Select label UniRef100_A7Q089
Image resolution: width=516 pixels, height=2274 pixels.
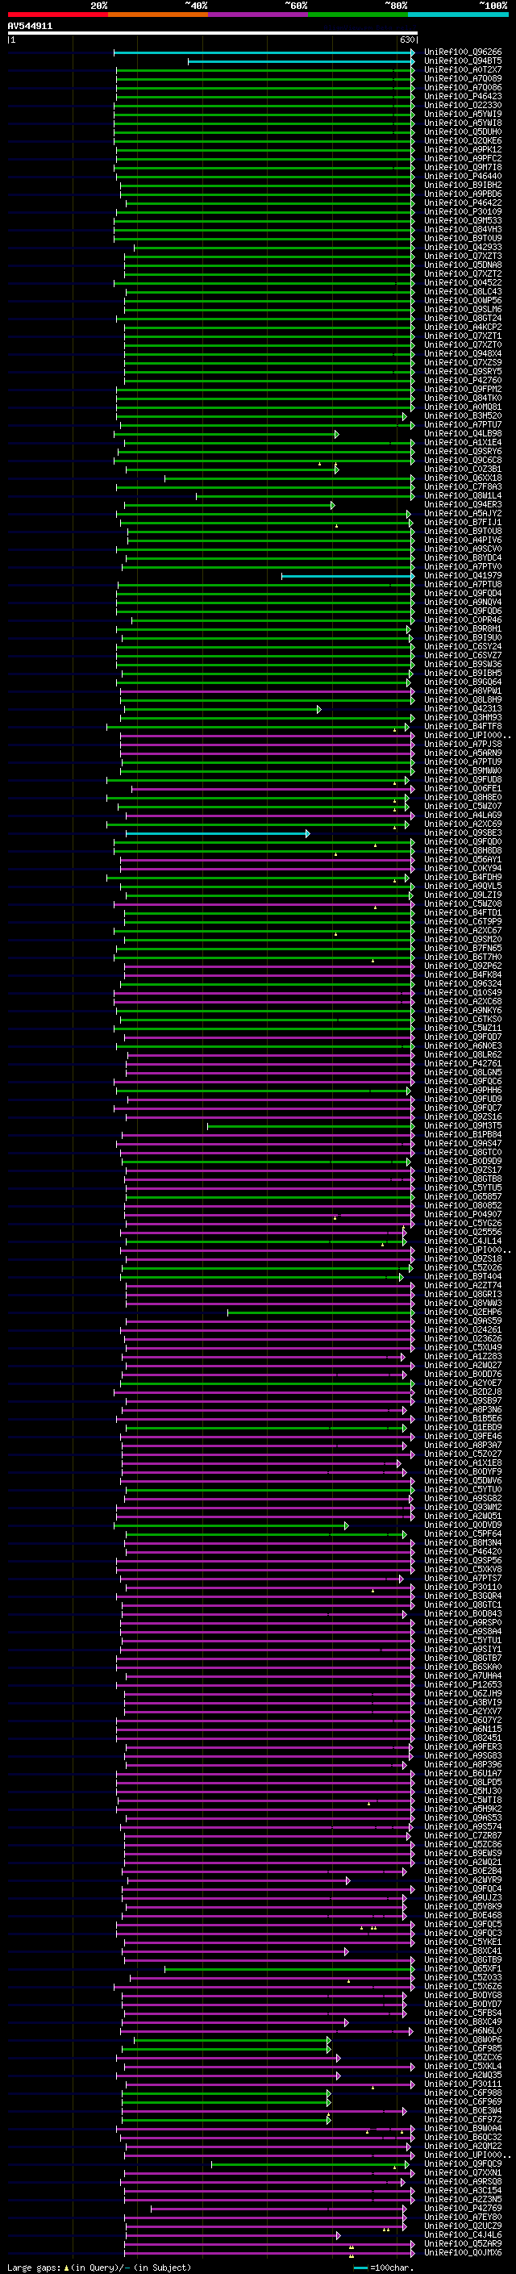[462, 78]
